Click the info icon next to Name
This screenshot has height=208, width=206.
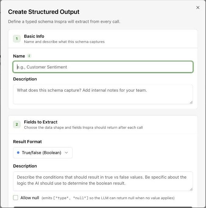click(29, 56)
